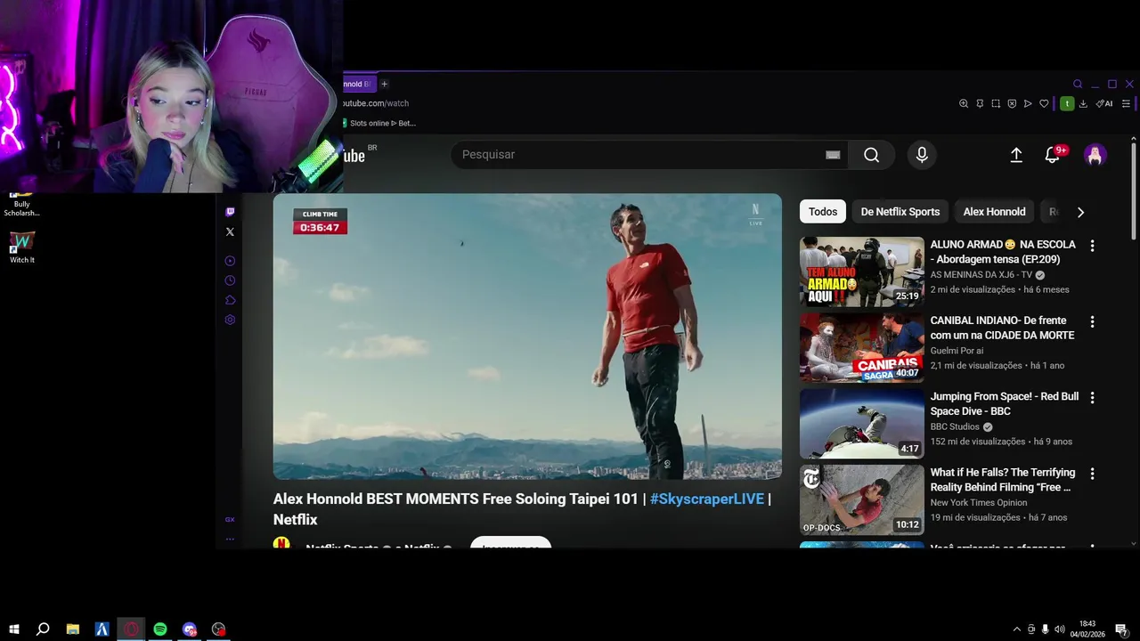Open the sidebar player icon
Viewport: 1140px width, 641px height.
click(230, 261)
